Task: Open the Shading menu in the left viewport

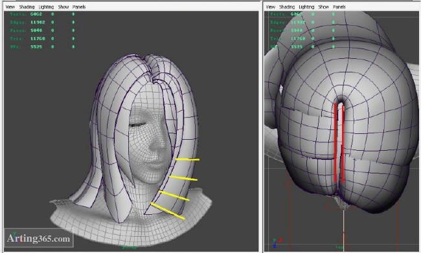Action: click(27, 7)
